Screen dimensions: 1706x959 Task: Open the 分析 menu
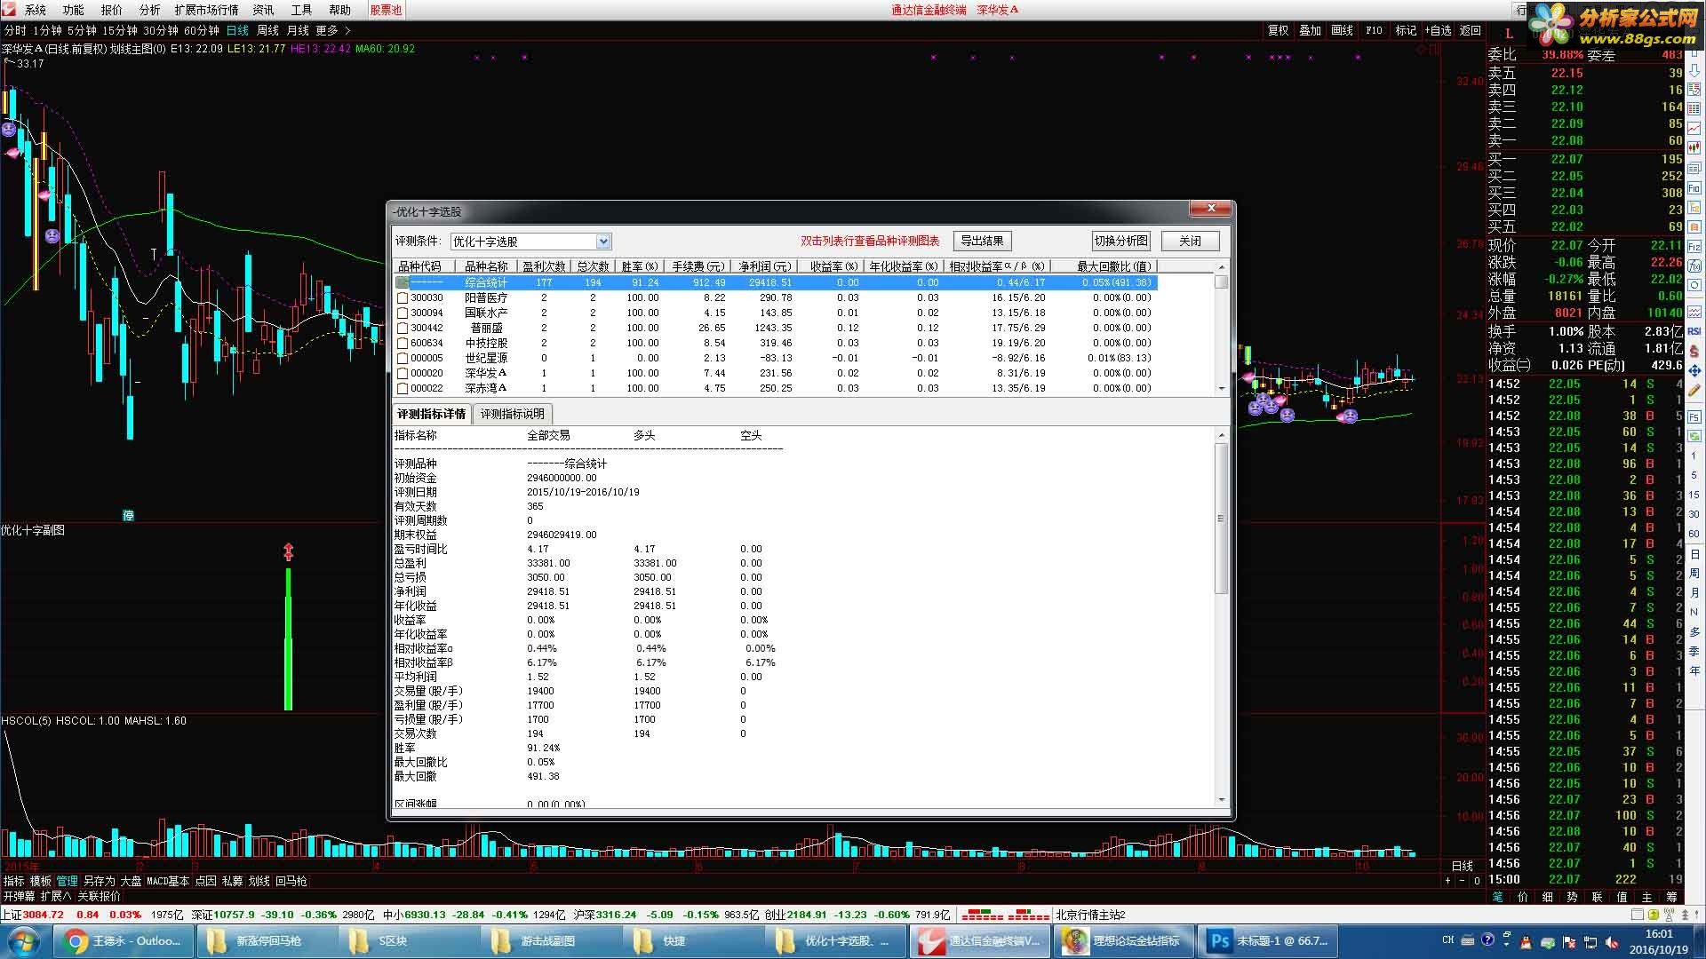[x=149, y=10]
